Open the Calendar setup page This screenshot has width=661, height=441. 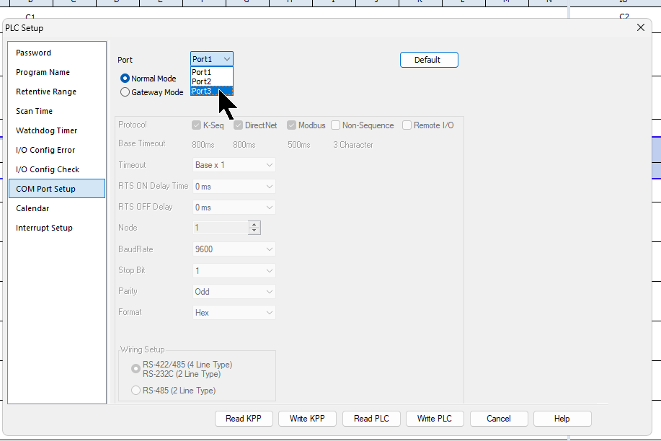(57, 208)
